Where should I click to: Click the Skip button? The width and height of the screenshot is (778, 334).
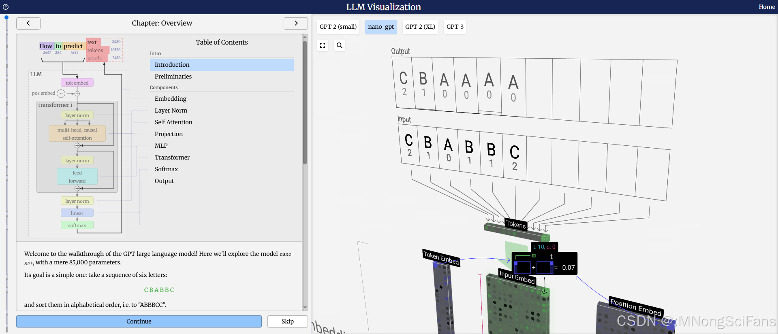[x=288, y=321]
